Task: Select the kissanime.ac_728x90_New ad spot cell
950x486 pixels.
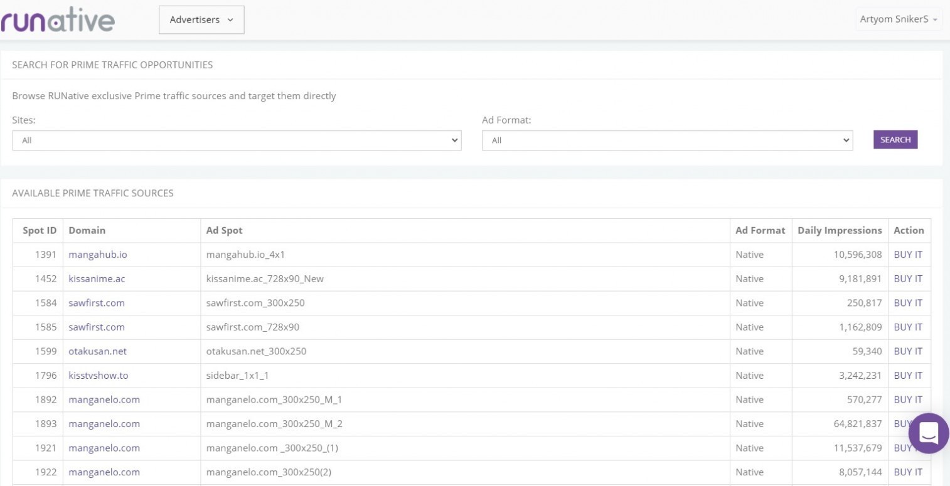Action: pos(465,278)
